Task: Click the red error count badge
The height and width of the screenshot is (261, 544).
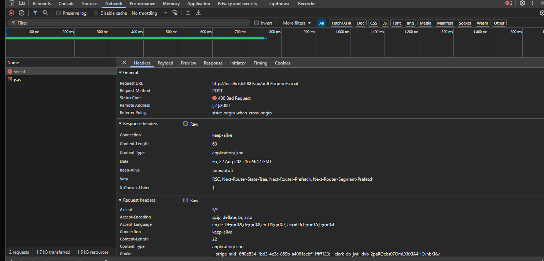Action: 509,3
